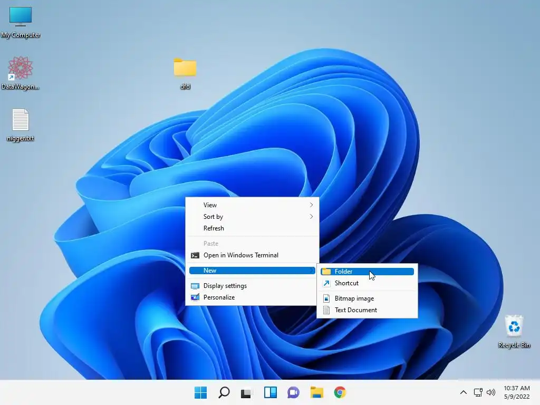Choose Refresh in the context menu
The image size is (540, 405).
pos(252,228)
